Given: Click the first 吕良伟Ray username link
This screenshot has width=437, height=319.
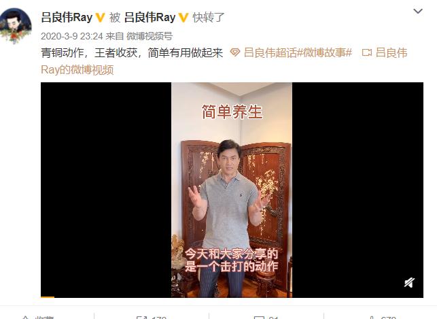Looking at the screenshot, I should click(x=67, y=17).
